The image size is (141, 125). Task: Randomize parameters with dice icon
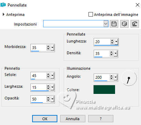(x=124, y=24)
